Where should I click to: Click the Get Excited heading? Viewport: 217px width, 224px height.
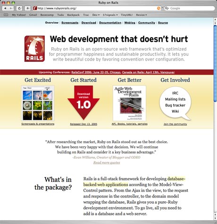point(38,80)
